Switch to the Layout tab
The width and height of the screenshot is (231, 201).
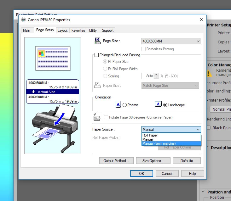tap(63, 31)
